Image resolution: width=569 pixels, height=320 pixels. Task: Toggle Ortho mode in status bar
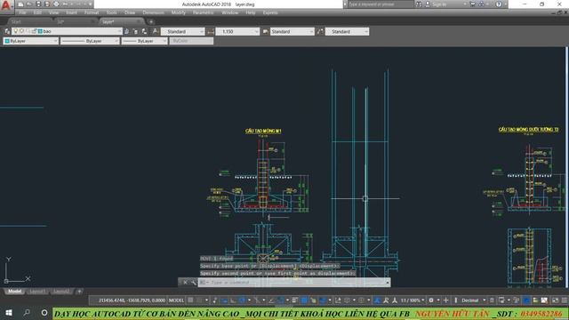[232, 300]
